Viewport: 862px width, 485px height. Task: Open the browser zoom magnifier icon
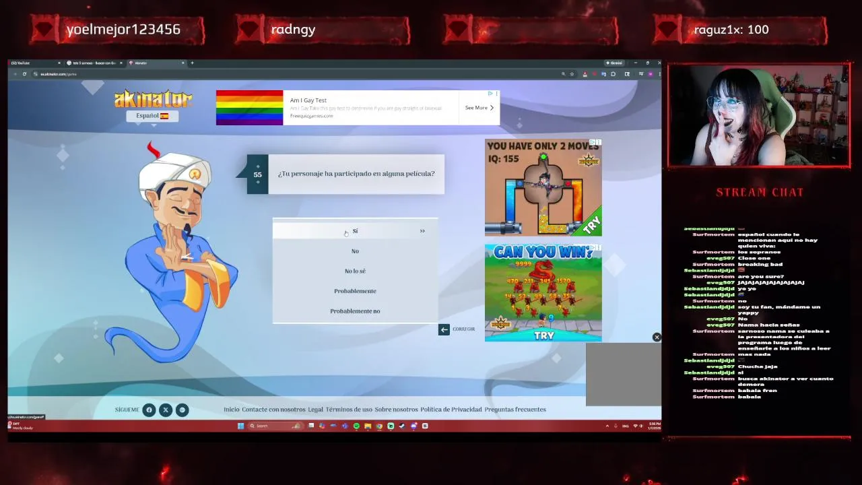point(564,74)
